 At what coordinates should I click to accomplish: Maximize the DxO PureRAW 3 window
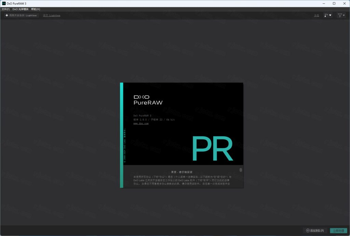[x=334, y=3]
